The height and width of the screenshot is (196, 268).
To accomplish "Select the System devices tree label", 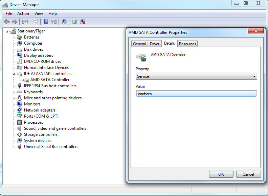I will tap(38, 141).
